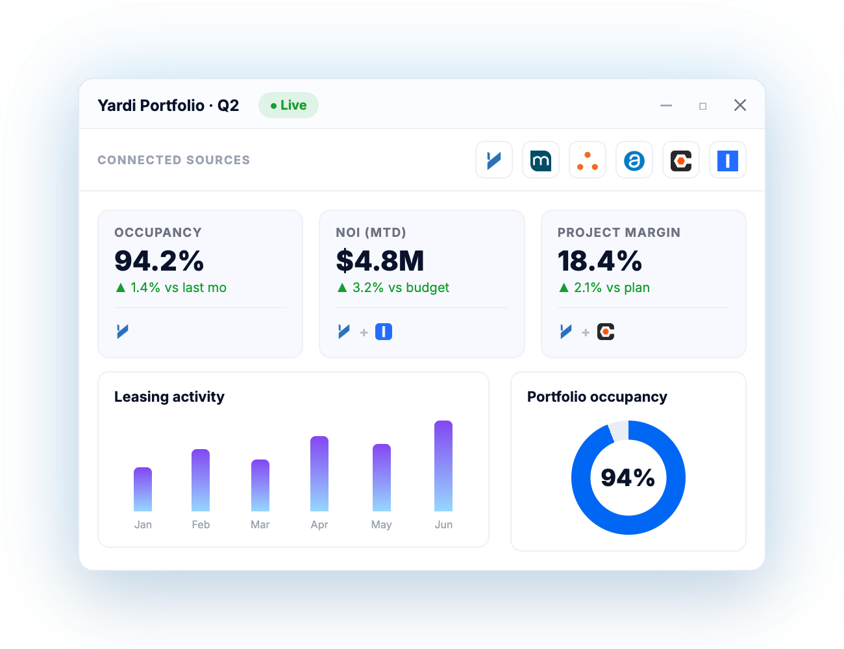Select the Mar bar in Leasing activity

pos(260,485)
